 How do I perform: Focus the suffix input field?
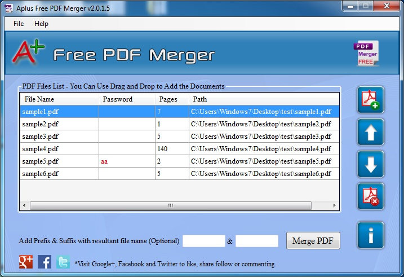pos(257,241)
